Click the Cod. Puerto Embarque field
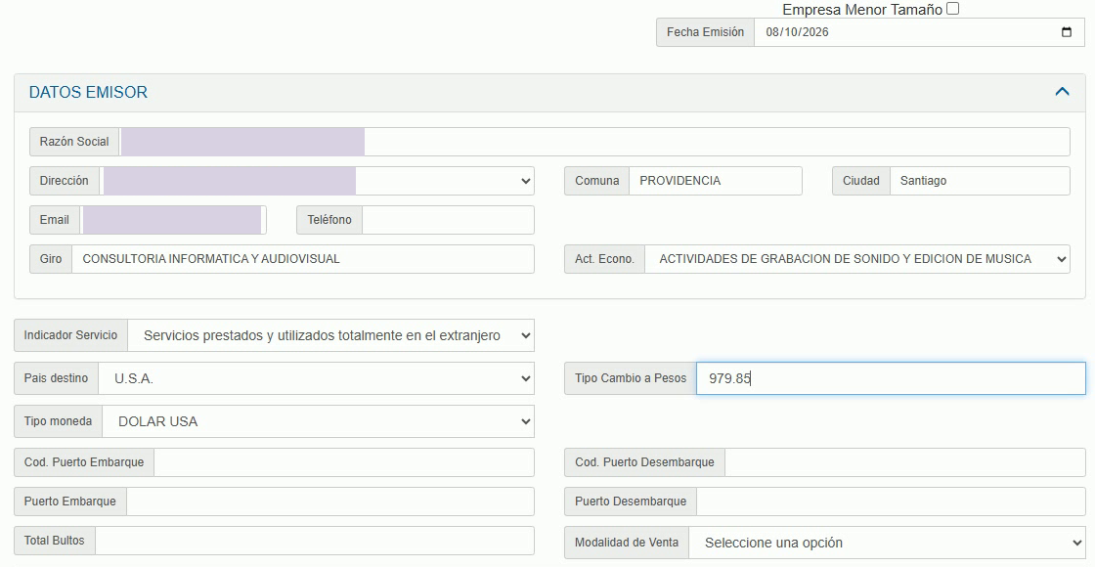The width and height of the screenshot is (1095, 567). point(343,462)
